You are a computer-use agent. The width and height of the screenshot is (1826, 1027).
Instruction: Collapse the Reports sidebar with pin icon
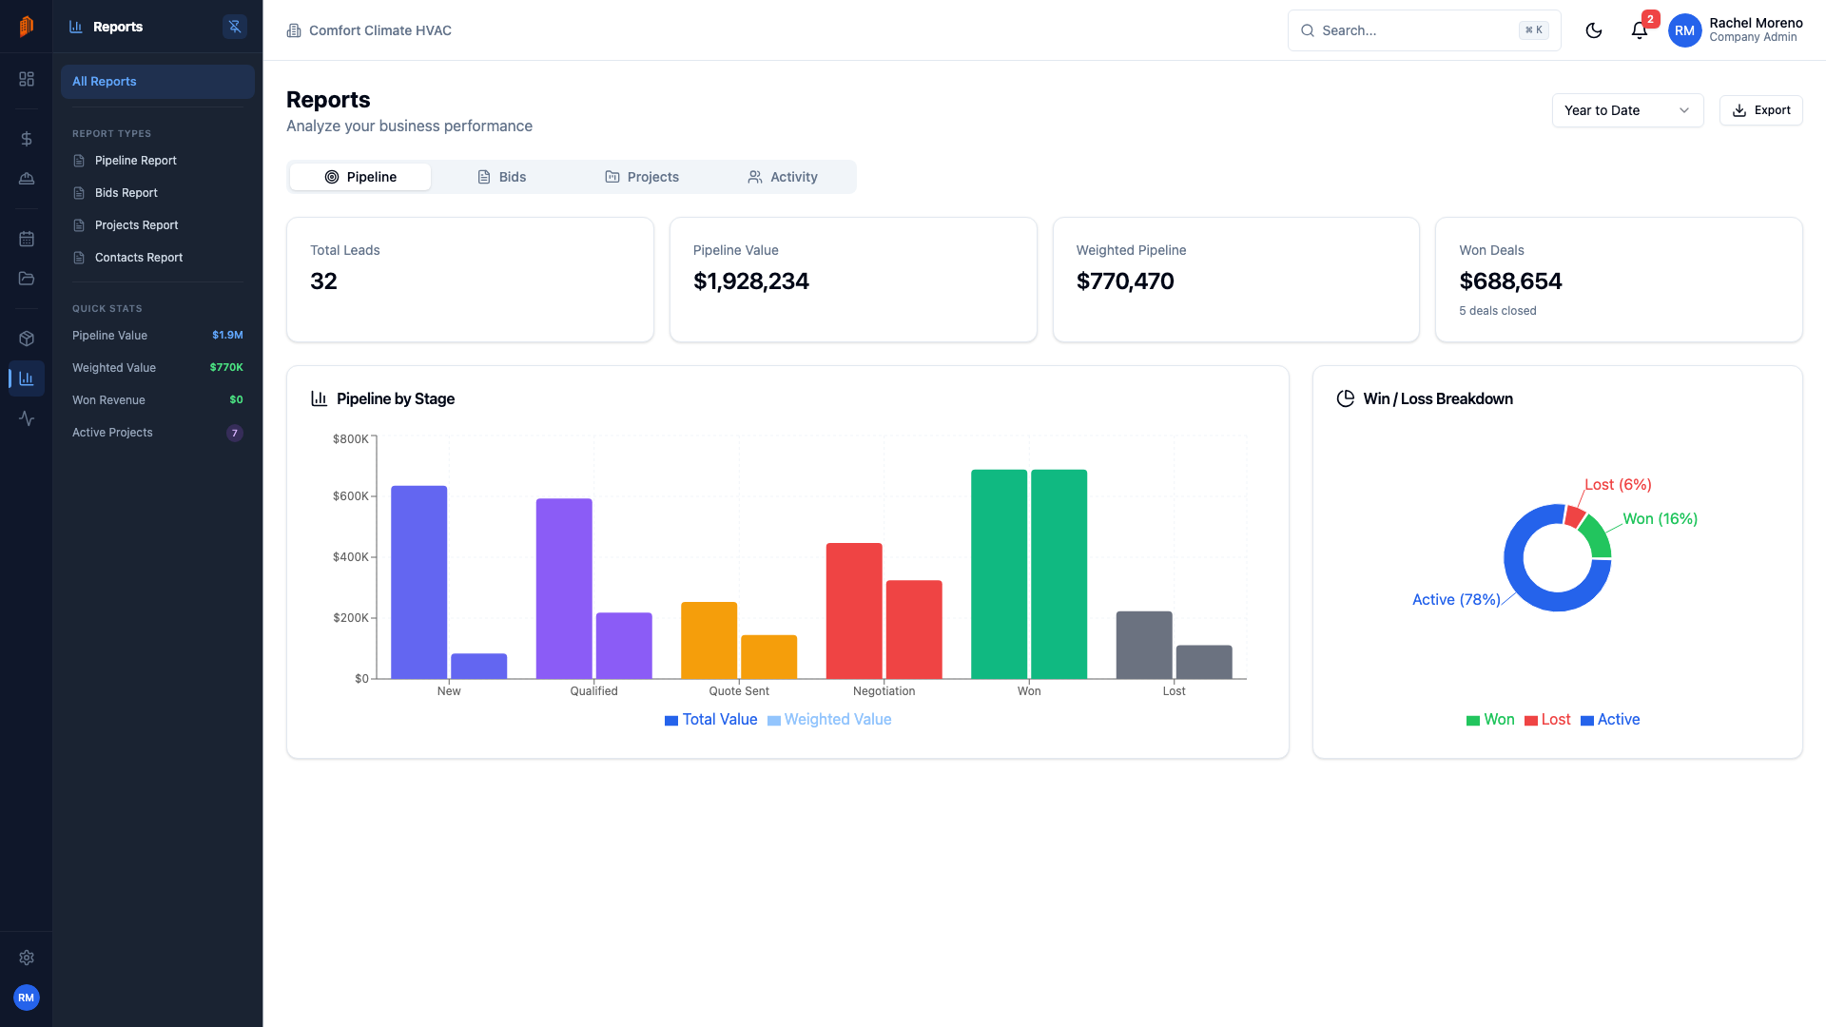coord(234,26)
